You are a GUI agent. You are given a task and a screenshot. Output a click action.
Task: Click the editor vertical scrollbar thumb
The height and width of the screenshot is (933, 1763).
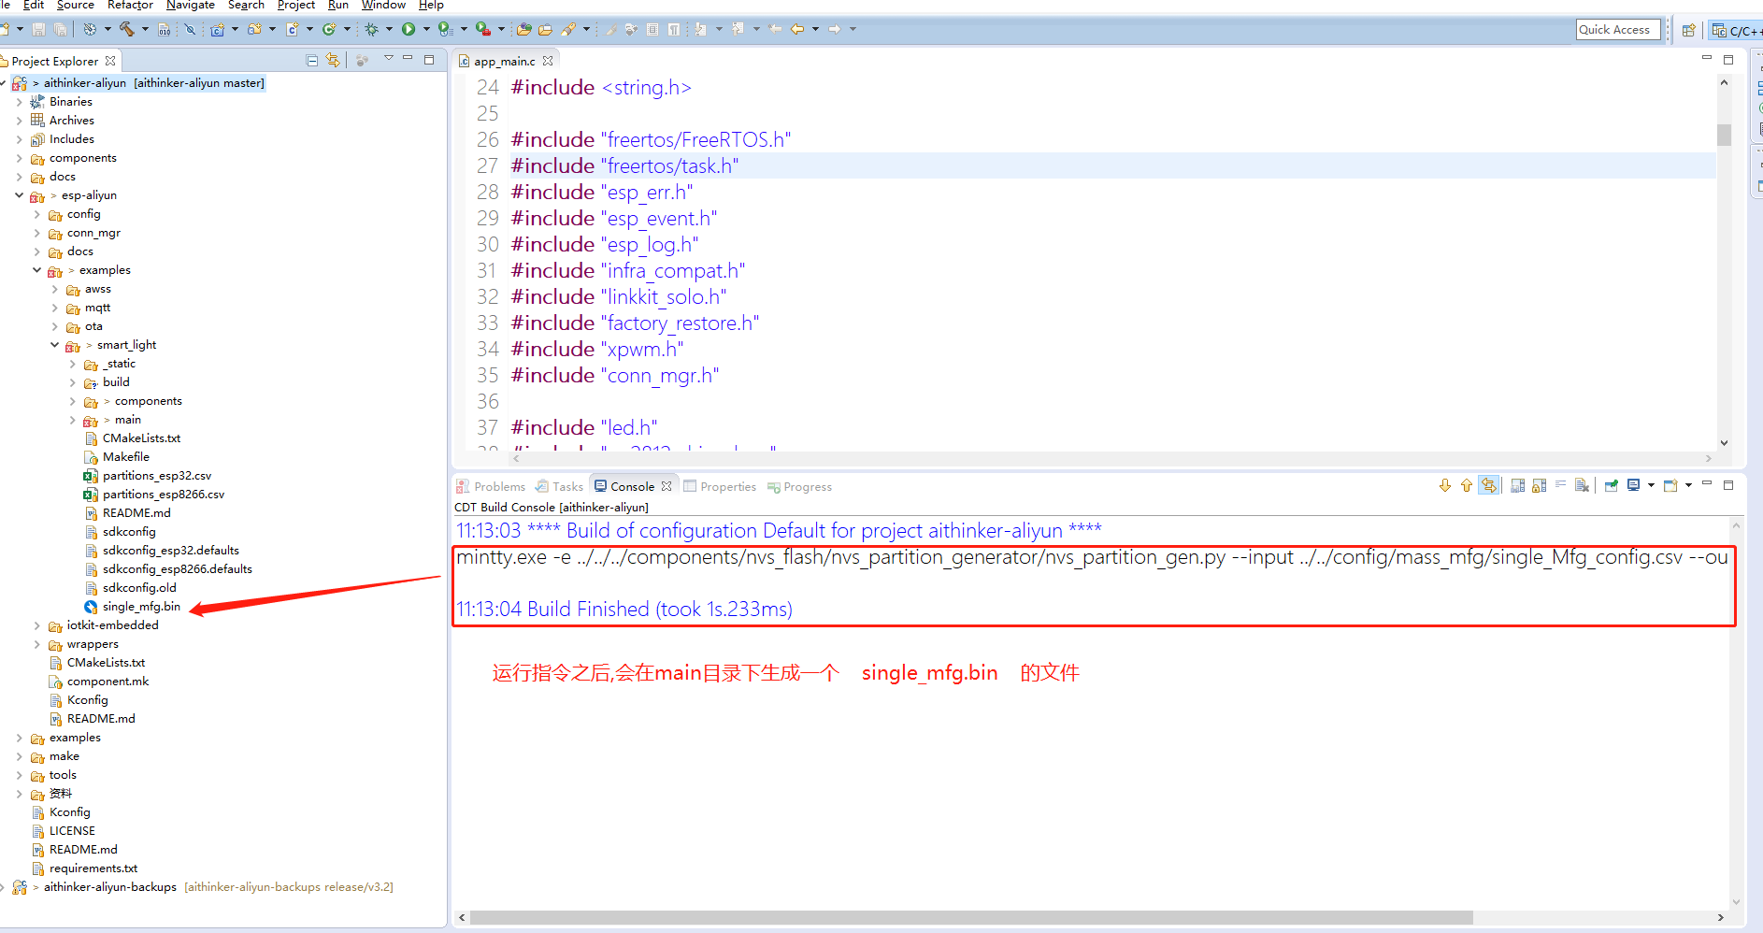tap(1724, 135)
